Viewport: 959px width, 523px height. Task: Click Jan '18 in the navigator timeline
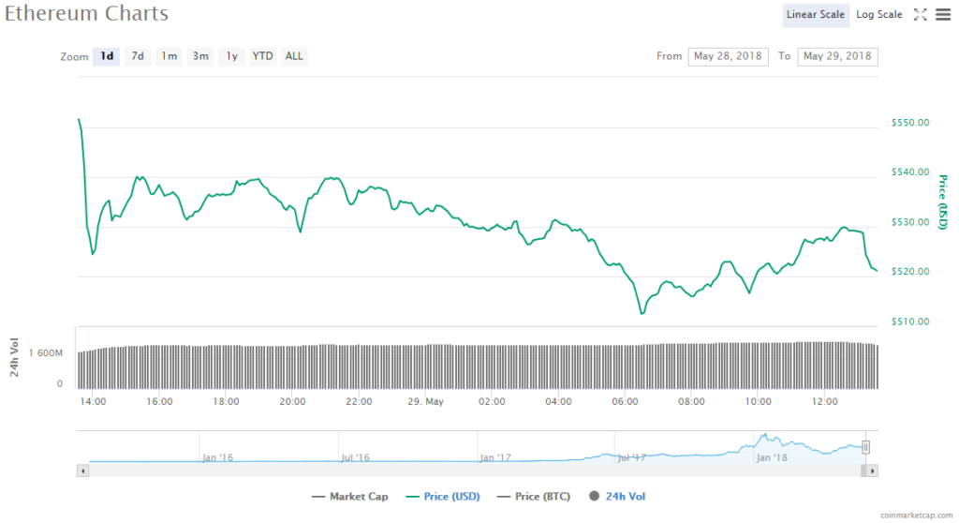point(772,457)
